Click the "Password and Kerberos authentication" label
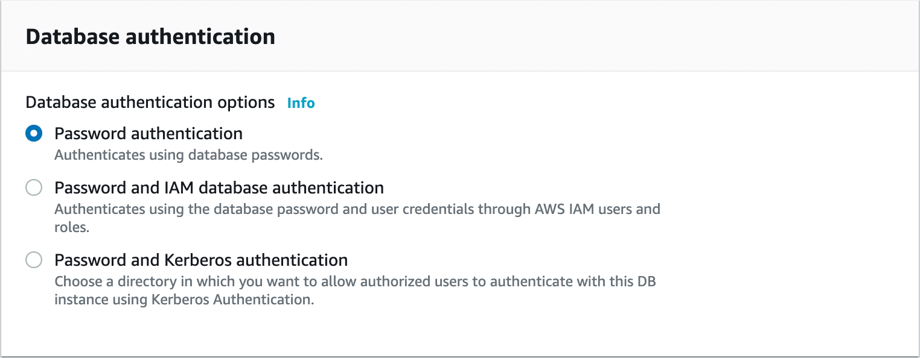This screenshot has height=358, width=920. pyautogui.click(x=201, y=260)
